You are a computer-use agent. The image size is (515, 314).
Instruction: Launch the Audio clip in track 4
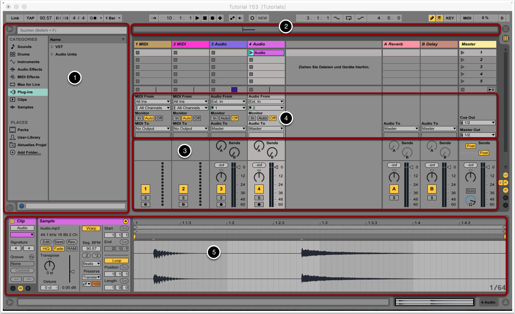pos(251,52)
